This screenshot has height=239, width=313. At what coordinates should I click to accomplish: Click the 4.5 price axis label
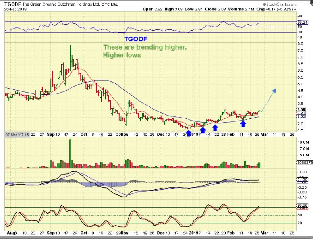click(x=300, y=91)
